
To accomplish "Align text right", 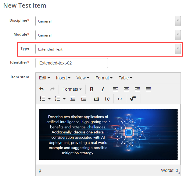I will point(137,89).
